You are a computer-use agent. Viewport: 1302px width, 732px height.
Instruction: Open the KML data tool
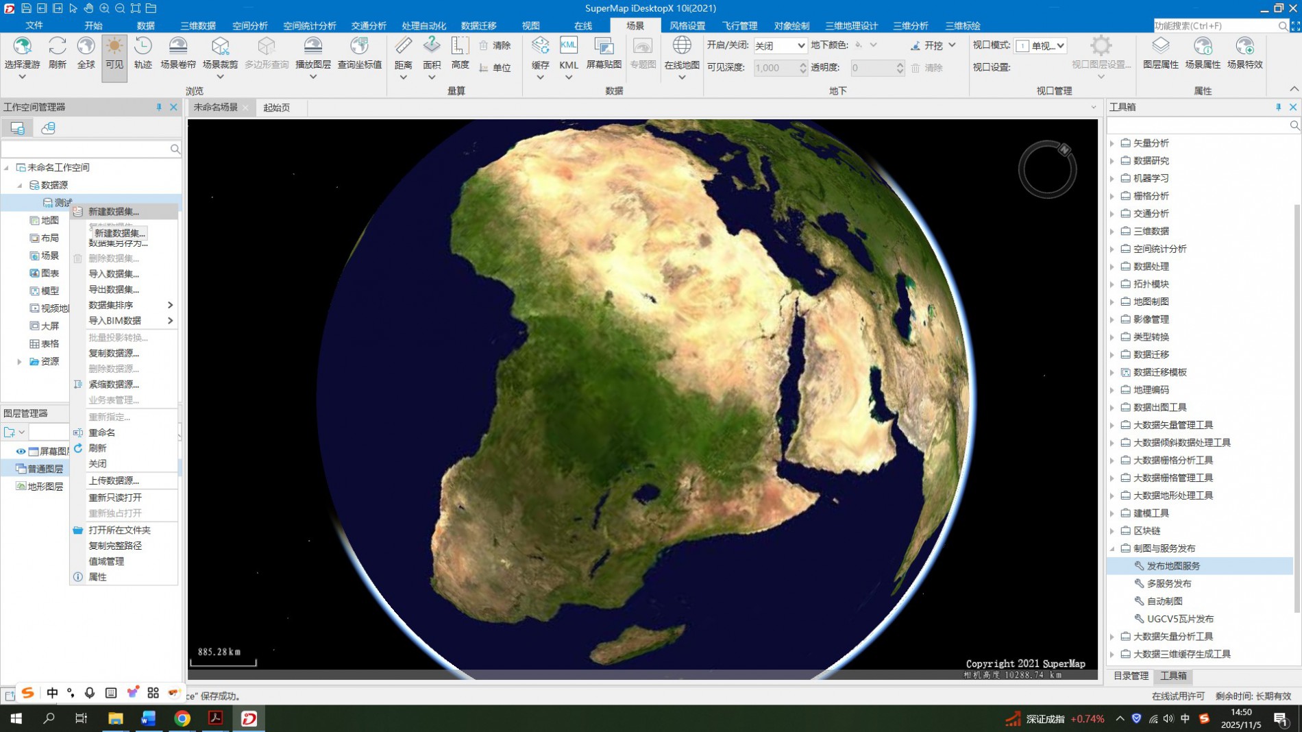(x=568, y=47)
